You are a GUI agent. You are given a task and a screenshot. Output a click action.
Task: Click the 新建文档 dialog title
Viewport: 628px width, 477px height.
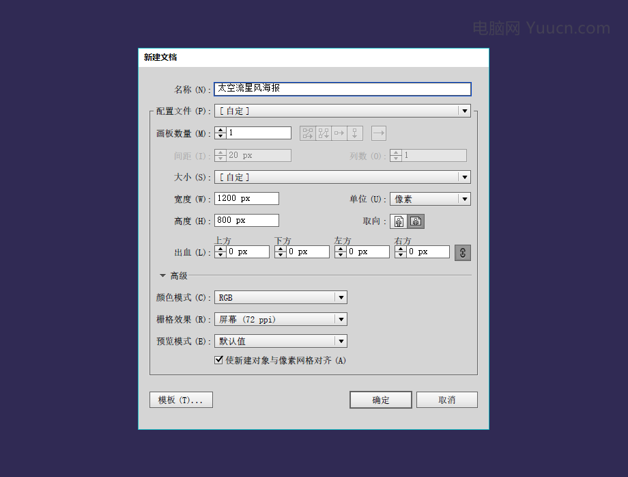coord(160,57)
